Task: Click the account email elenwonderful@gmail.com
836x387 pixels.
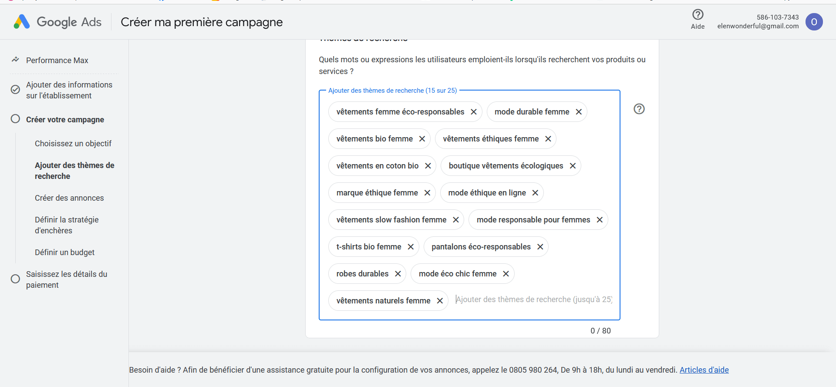Action: tap(758, 26)
